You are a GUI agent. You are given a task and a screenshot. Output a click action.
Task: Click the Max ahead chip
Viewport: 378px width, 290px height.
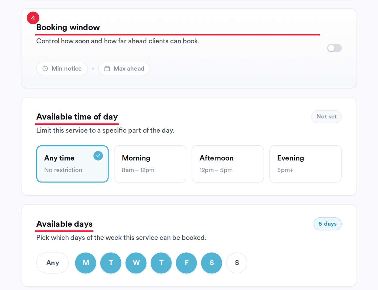pyautogui.click(x=124, y=69)
